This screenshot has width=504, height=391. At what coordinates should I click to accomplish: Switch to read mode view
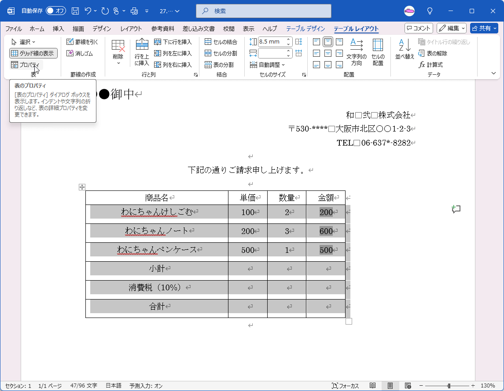(x=372, y=386)
